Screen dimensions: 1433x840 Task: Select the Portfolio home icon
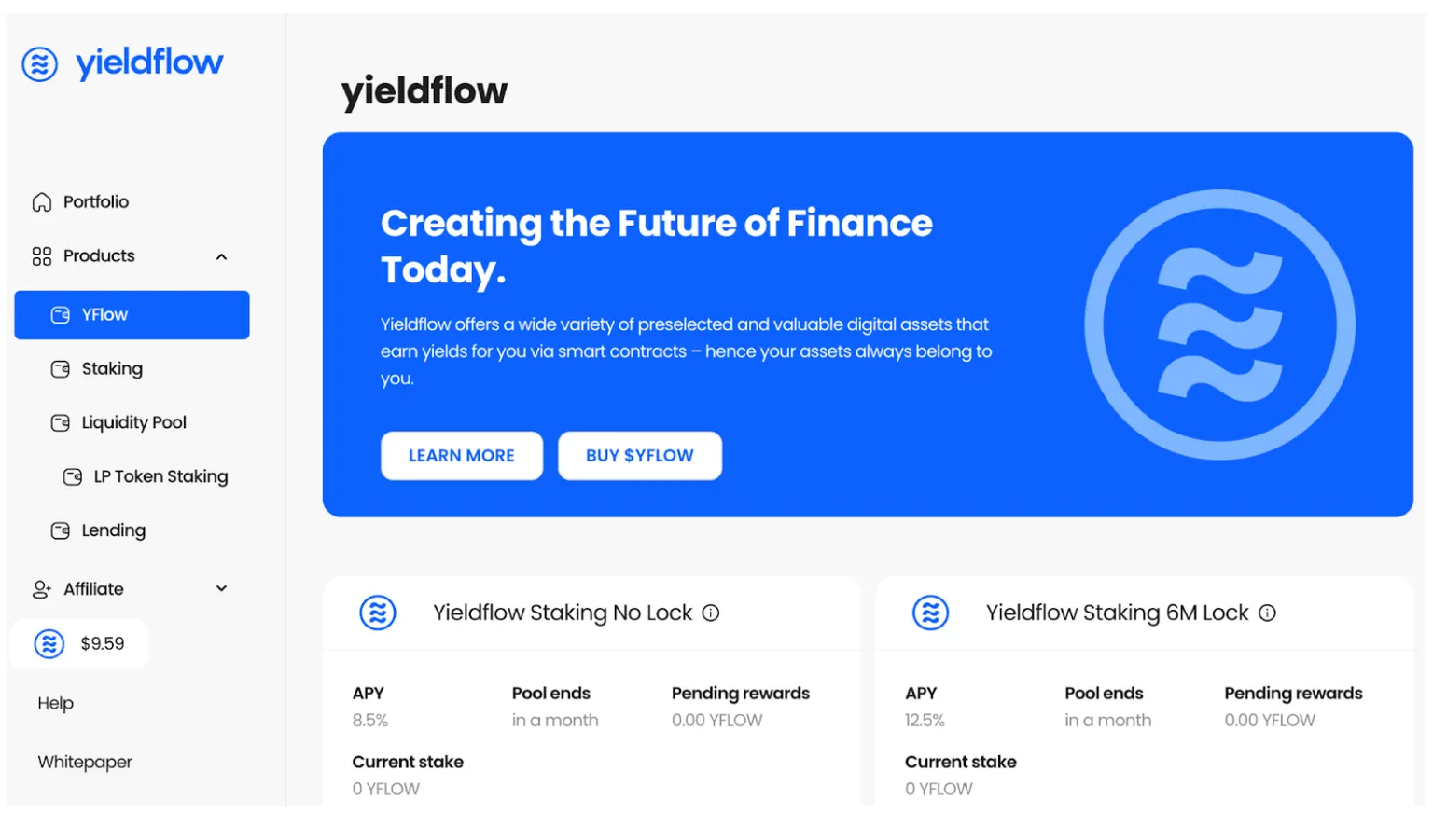coord(41,201)
